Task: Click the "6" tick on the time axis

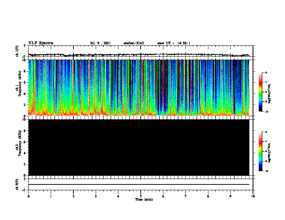Action: pos(163,196)
